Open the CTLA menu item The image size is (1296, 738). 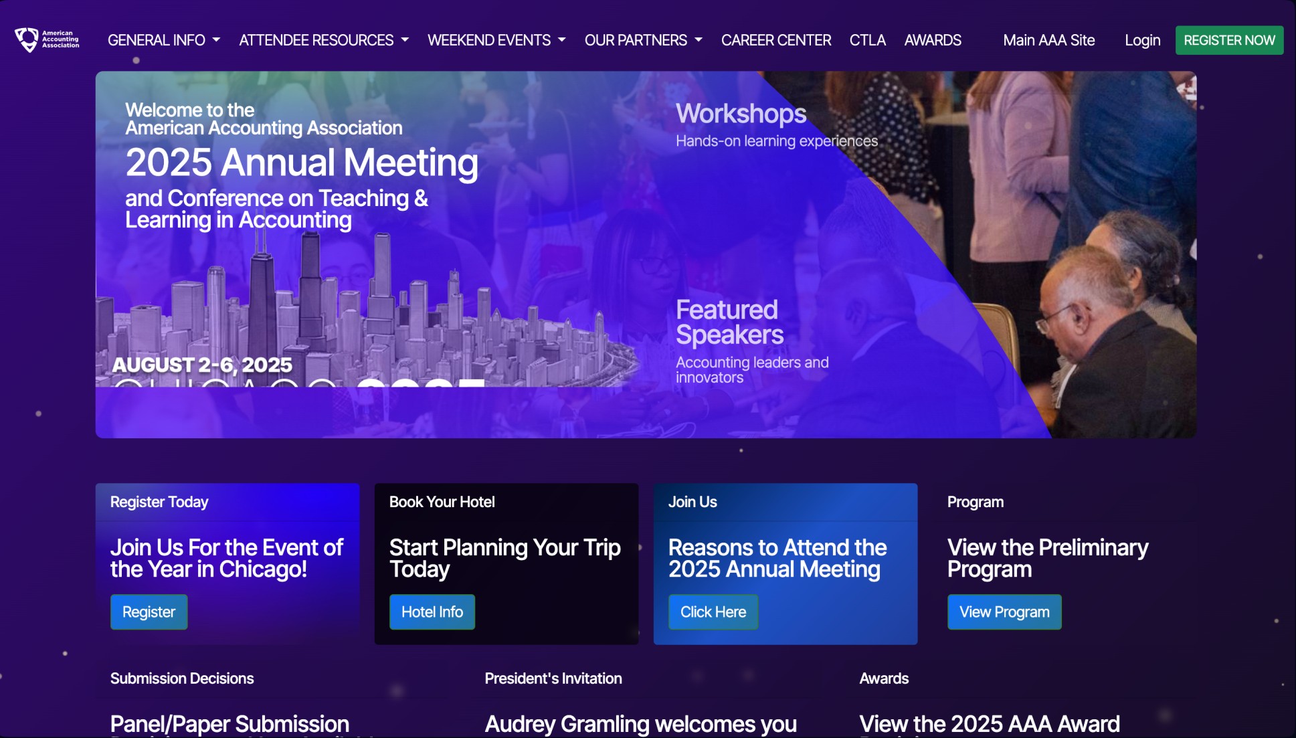tap(867, 40)
